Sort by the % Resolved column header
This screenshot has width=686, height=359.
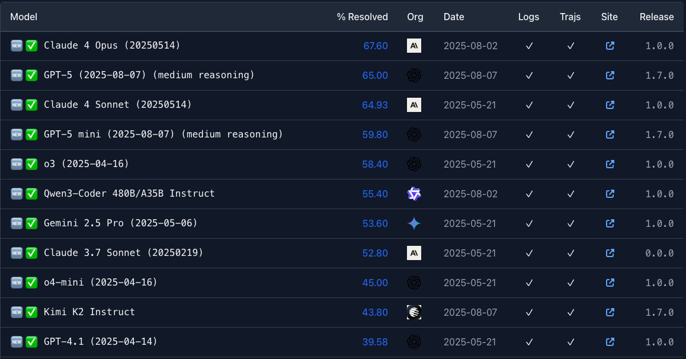coord(362,17)
